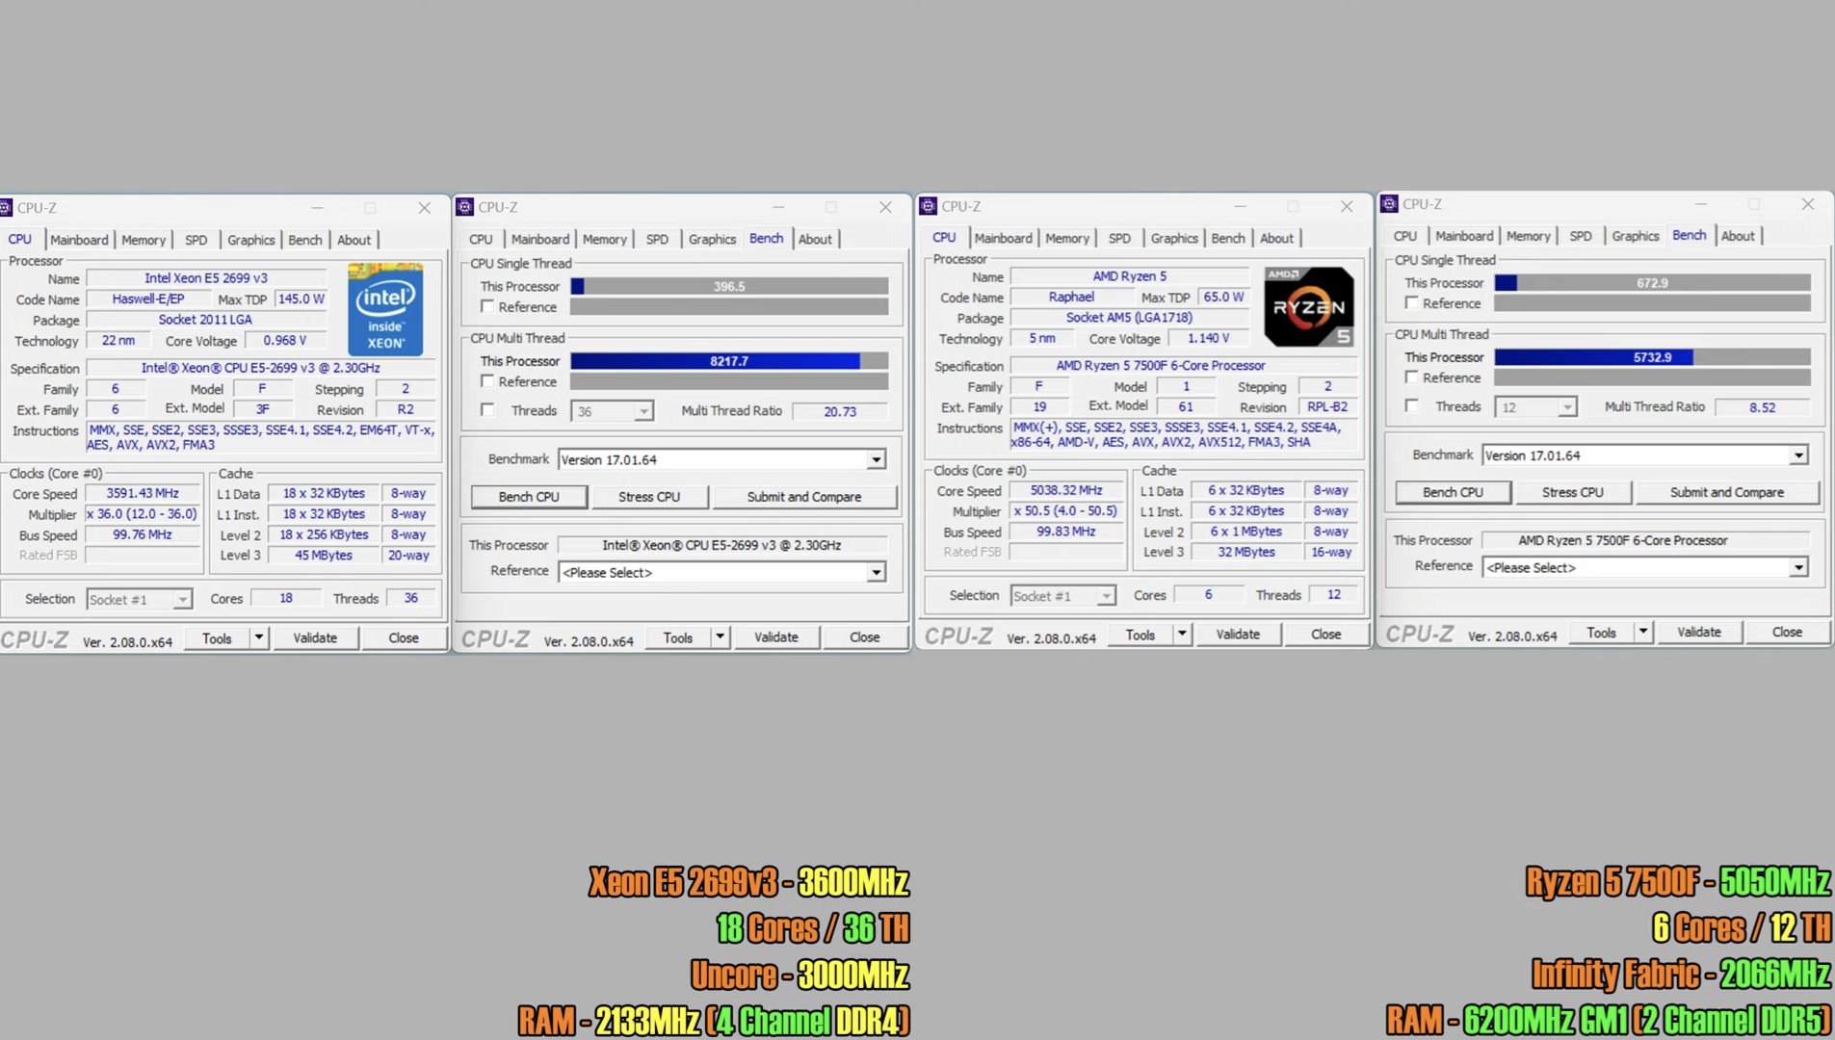Click the Tools button in the Xeon Bench window
Viewport: 1835px width, 1040px height.
point(678,637)
